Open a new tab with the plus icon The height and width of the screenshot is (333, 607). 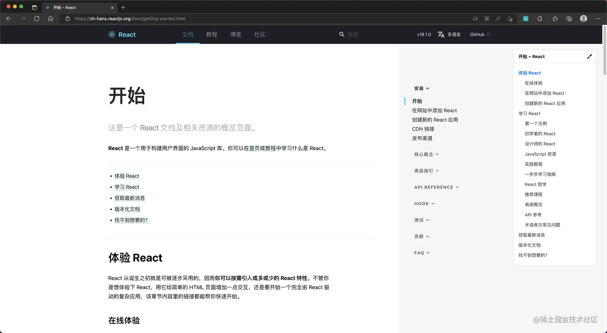tap(123, 7)
